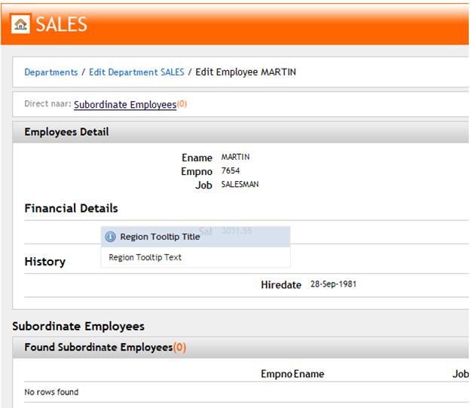Sort by the Job column header
This screenshot has height=408, width=471.
click(460, 374)
